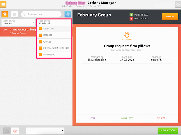Mark the action as Complete
Screen dimensions: 181x135
click(x=127, y=118)
